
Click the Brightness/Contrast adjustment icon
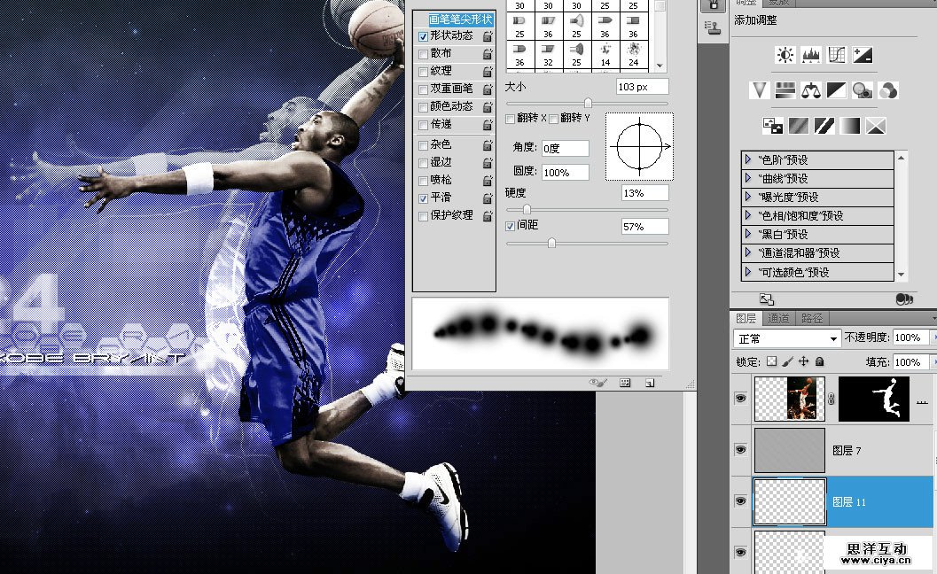(x=785, y=54)
